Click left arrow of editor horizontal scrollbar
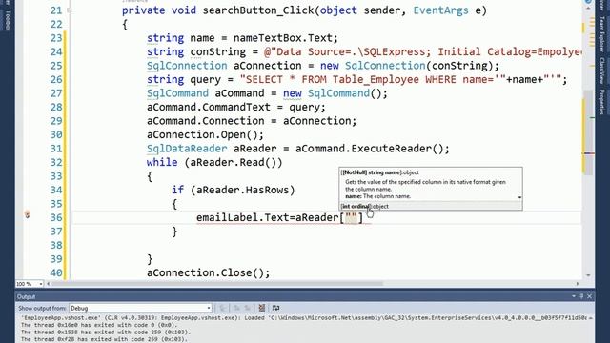The height and width of the screenshot is (343, 610). click(49, 284)
